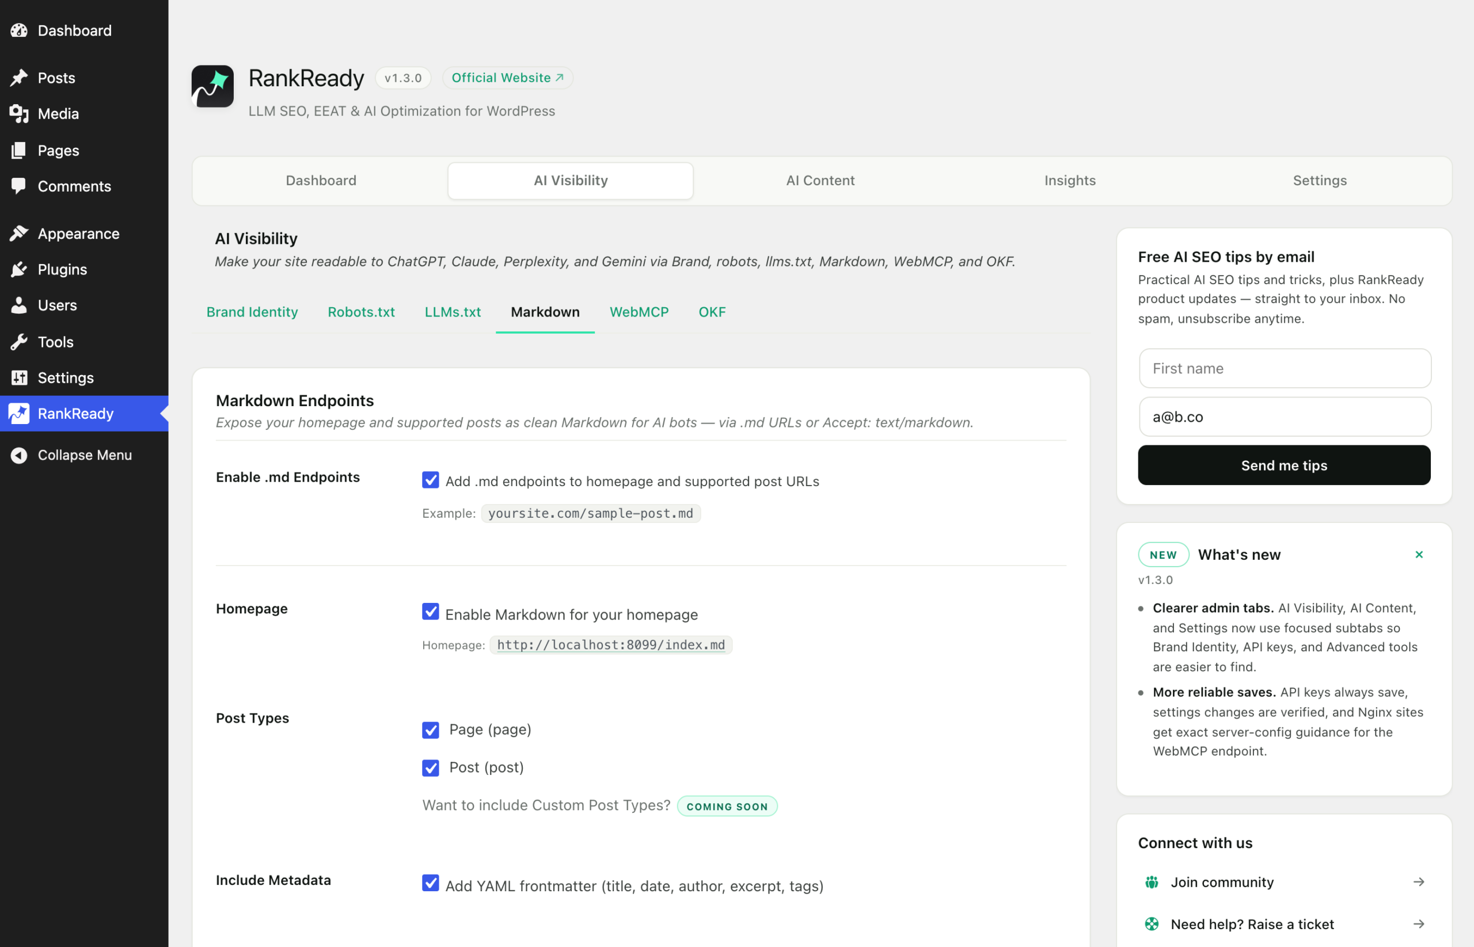Open the Insights tab
This screenshot has height=947, width=1474.
[1070, 181]
